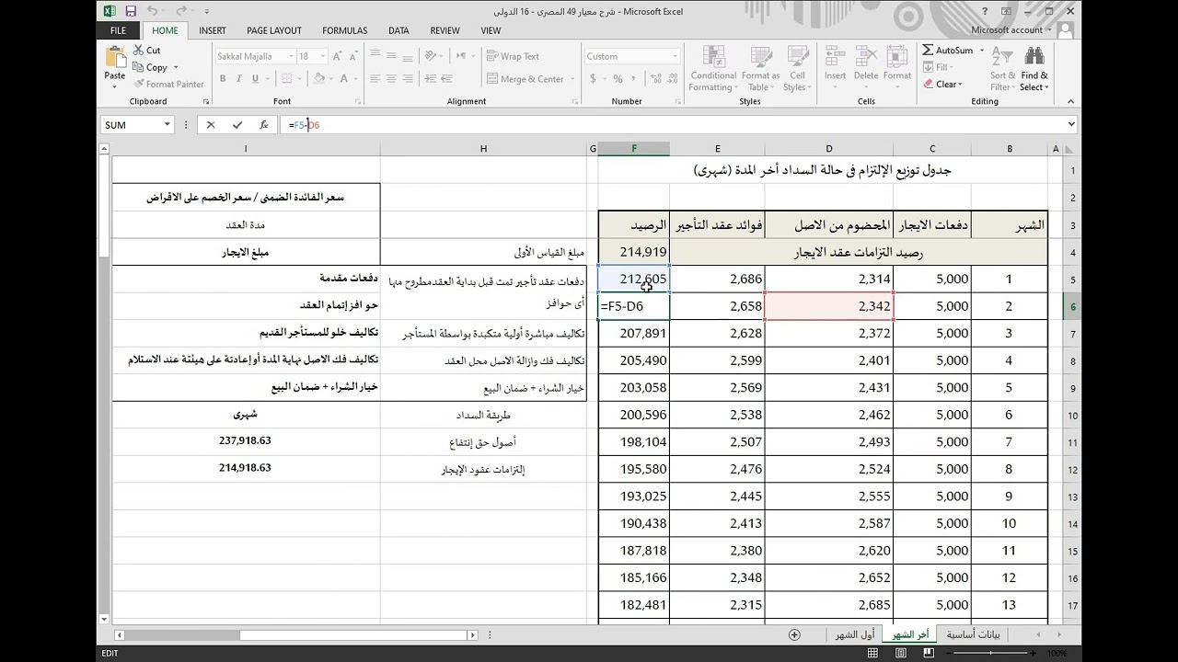Toggle Underline formatting

coord(254,79)
